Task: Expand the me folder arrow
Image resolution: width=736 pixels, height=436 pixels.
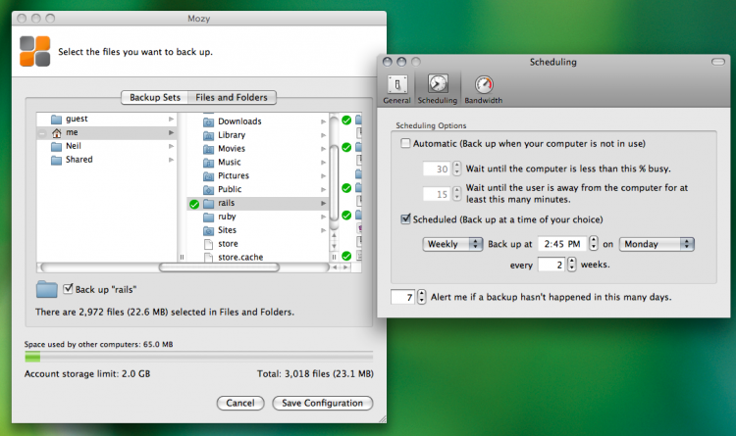Action: coord(172,132)
